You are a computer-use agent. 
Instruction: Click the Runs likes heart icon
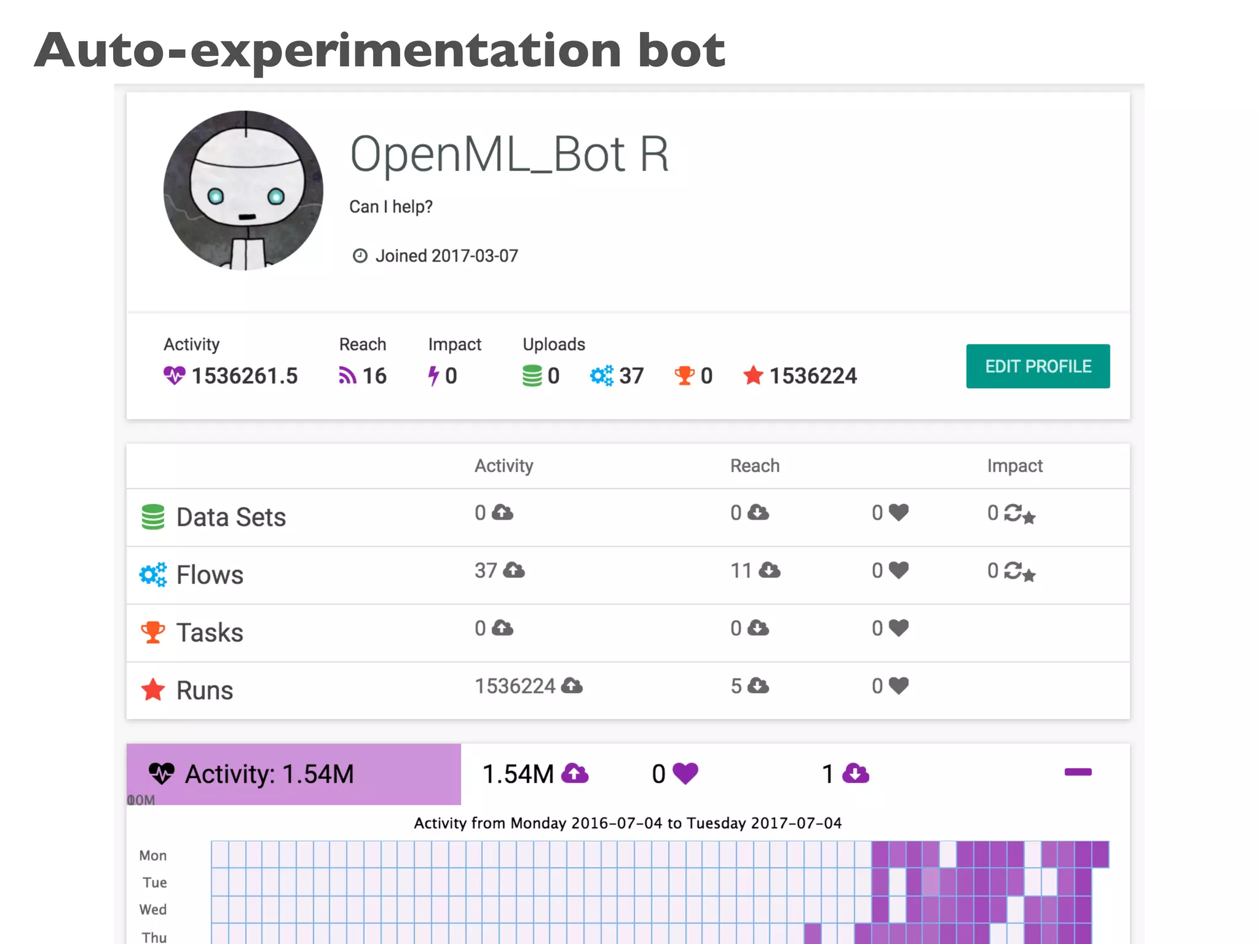pos(899,686)
